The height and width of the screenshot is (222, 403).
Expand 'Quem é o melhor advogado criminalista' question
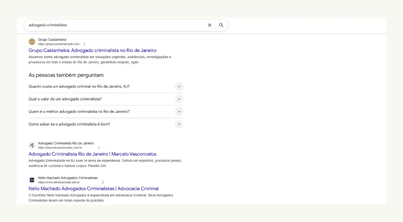coord(105,112)
